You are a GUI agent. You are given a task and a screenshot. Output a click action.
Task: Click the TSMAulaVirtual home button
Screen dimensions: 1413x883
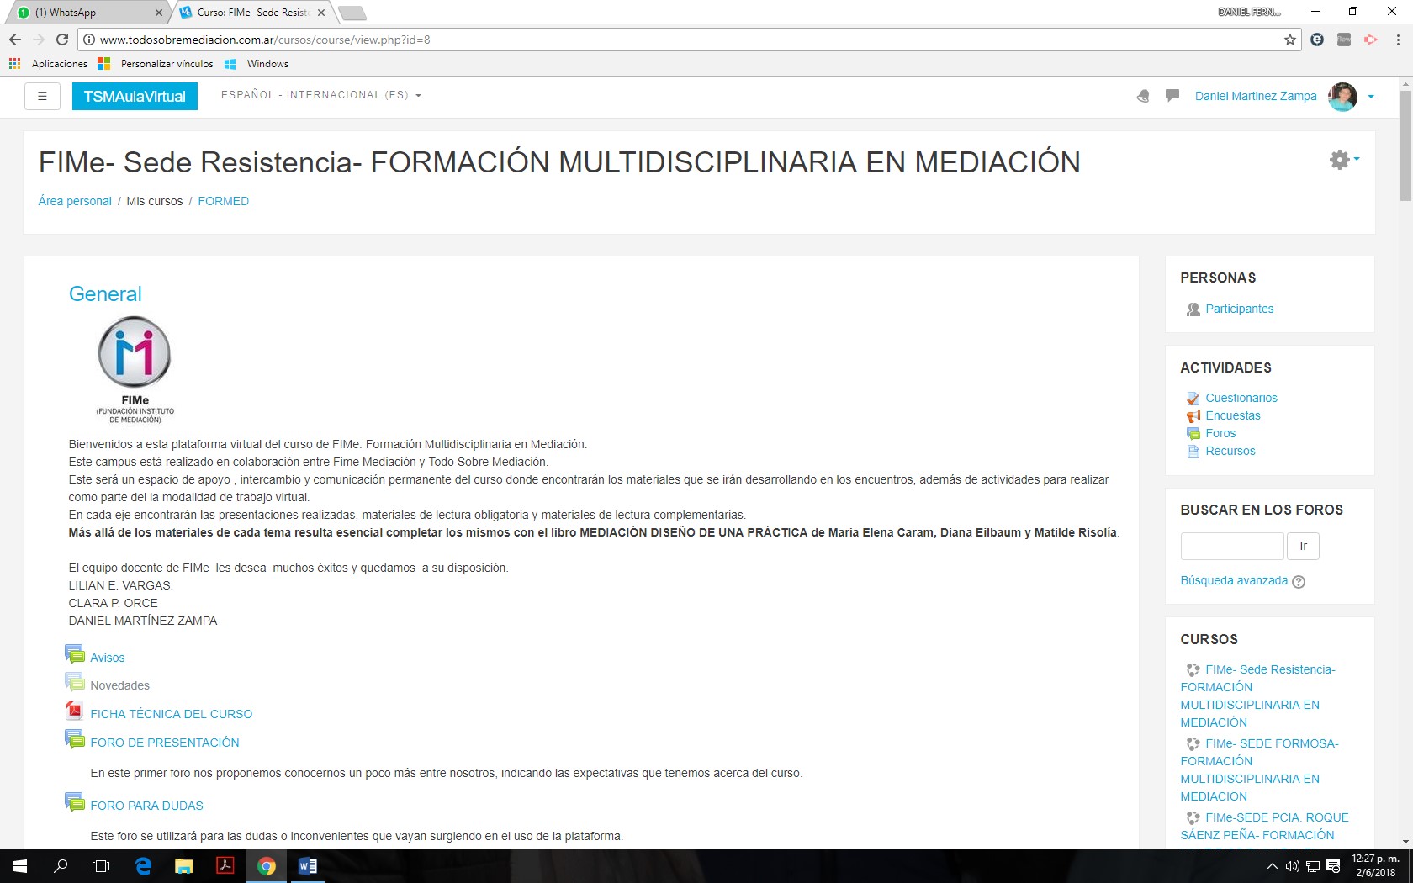click(135, 97)
